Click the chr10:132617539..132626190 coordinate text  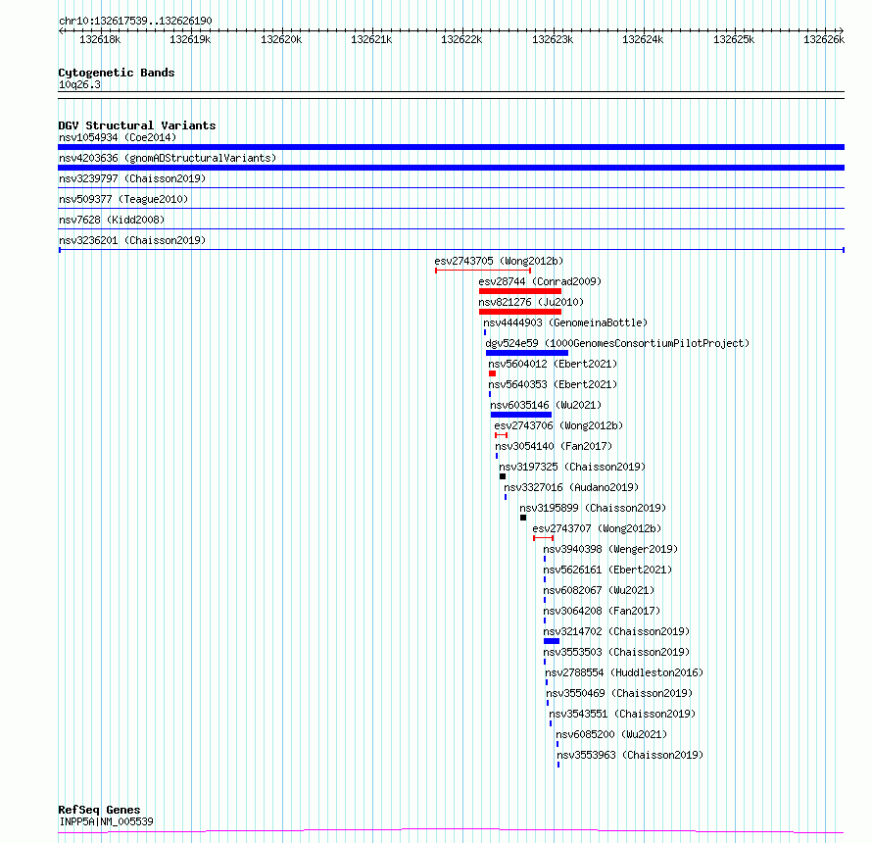135,22
